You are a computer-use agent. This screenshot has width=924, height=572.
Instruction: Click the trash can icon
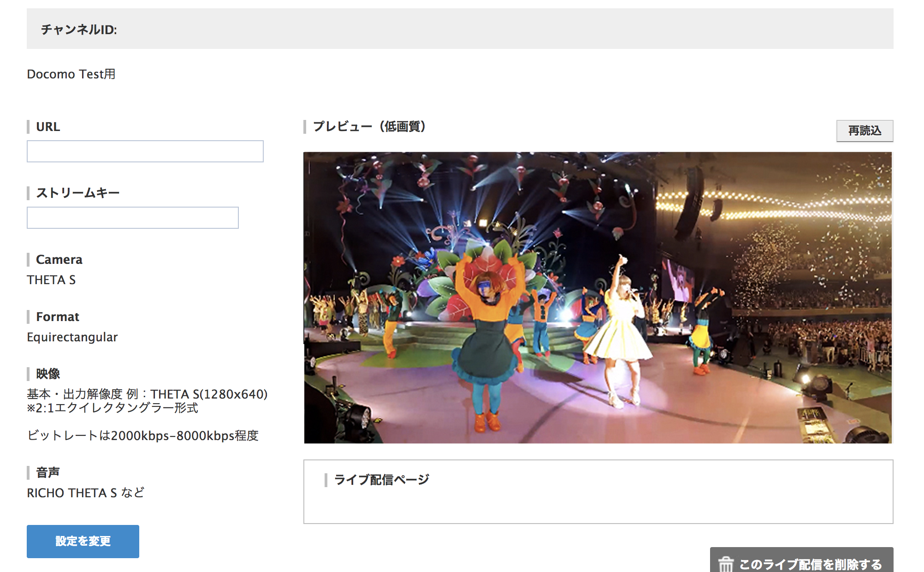click(x=726, y=564)
